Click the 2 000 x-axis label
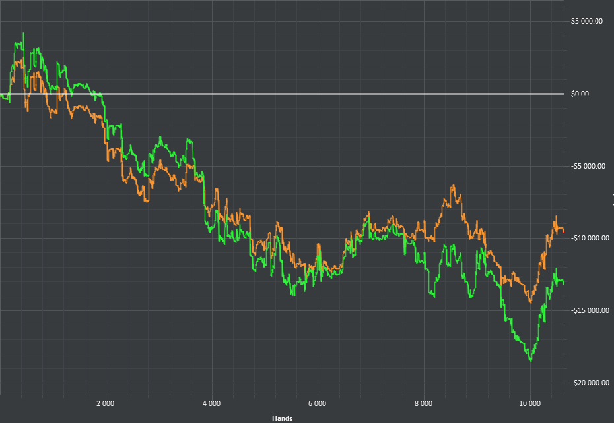 click(106, 403)
